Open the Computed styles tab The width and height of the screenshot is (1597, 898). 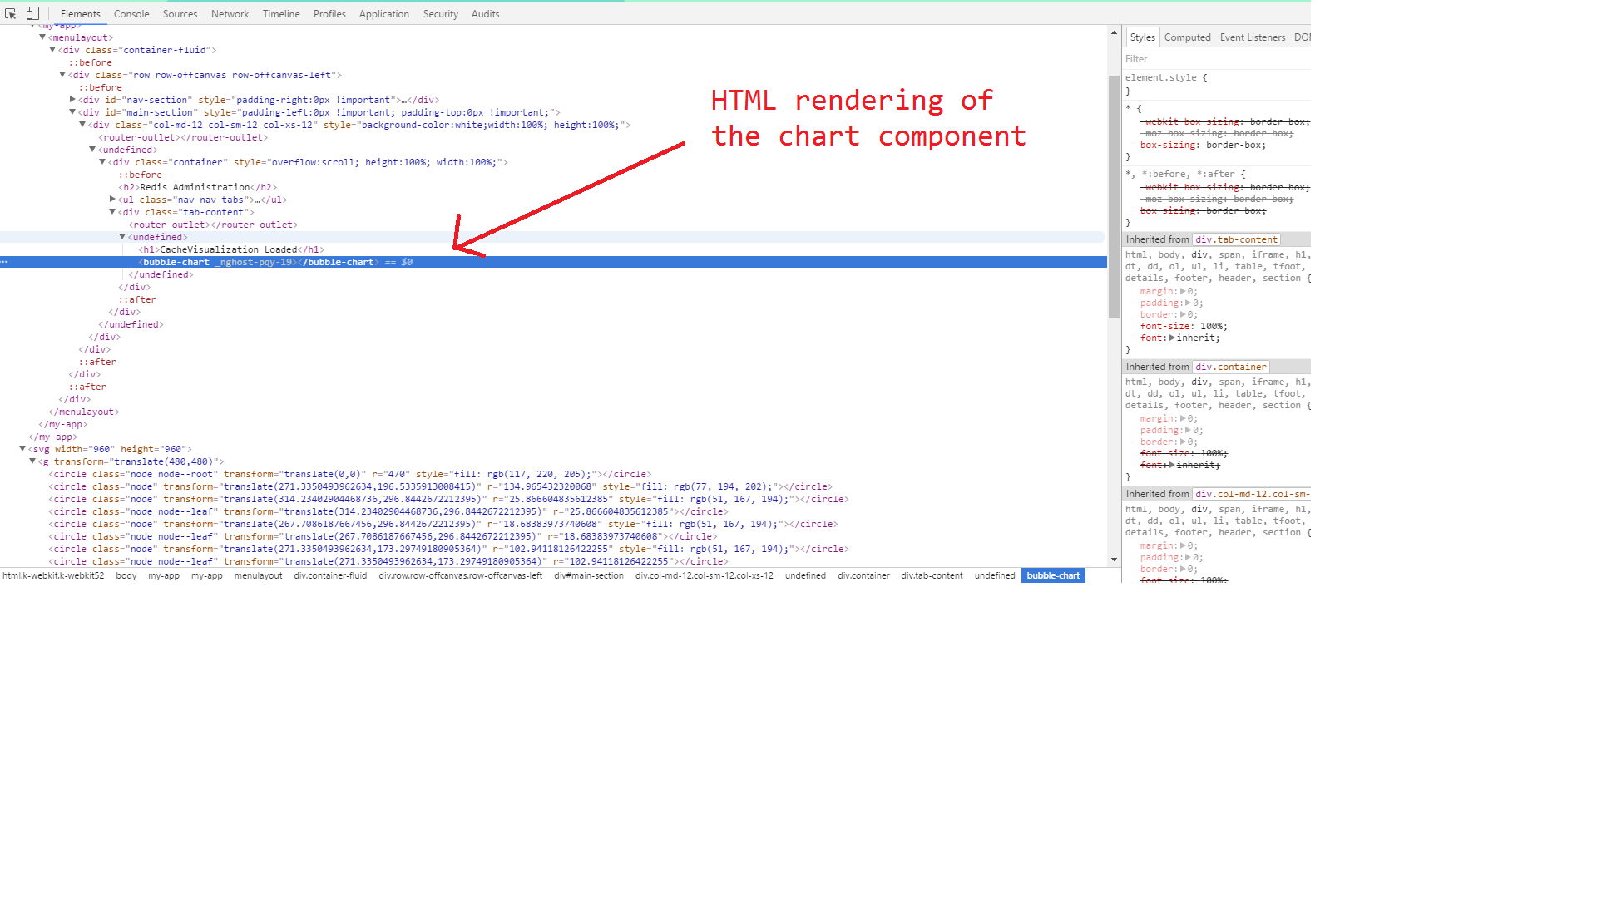click(1187, 37)
